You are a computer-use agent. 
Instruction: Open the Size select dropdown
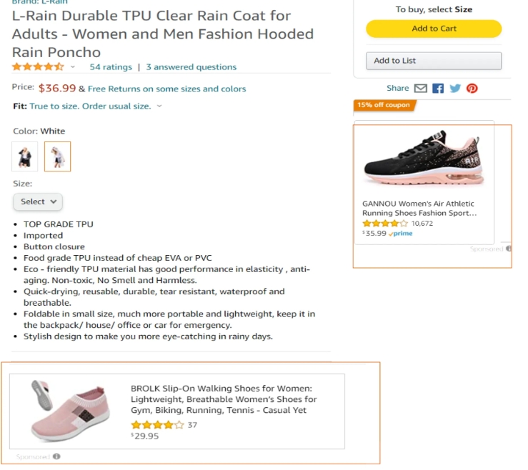[38, 202]
